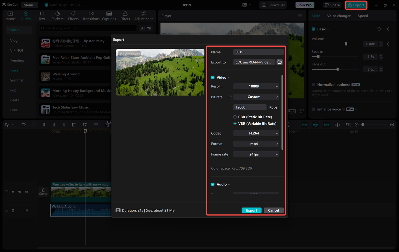Click the Export button in the dialog
This screenshot has width=399, height=252.
tap(252, 210)
